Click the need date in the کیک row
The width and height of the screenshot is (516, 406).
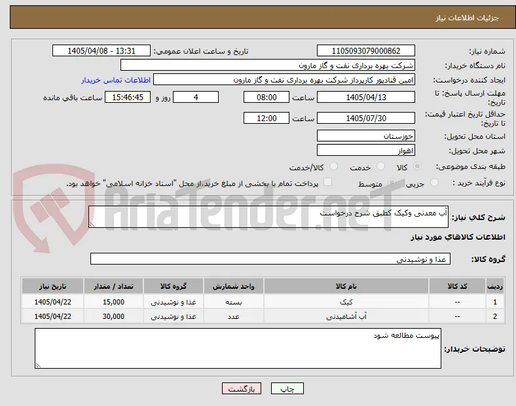tap(52, 302)
